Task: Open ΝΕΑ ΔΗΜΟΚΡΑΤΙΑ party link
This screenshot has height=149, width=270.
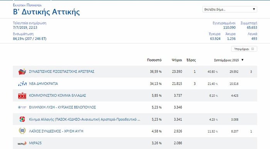Action: click(43, 84)
